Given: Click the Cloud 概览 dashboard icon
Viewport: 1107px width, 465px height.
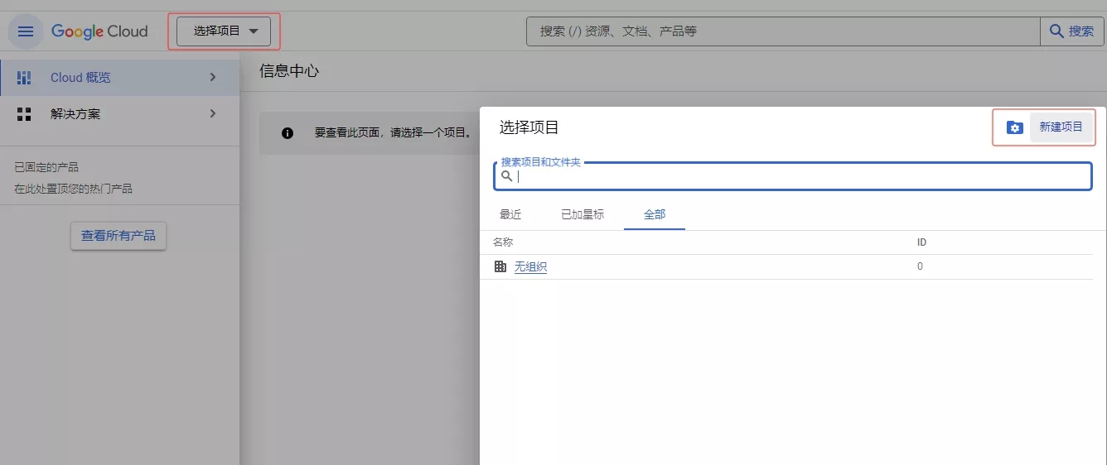Looking at the screenshot, I should pos(24,78).
